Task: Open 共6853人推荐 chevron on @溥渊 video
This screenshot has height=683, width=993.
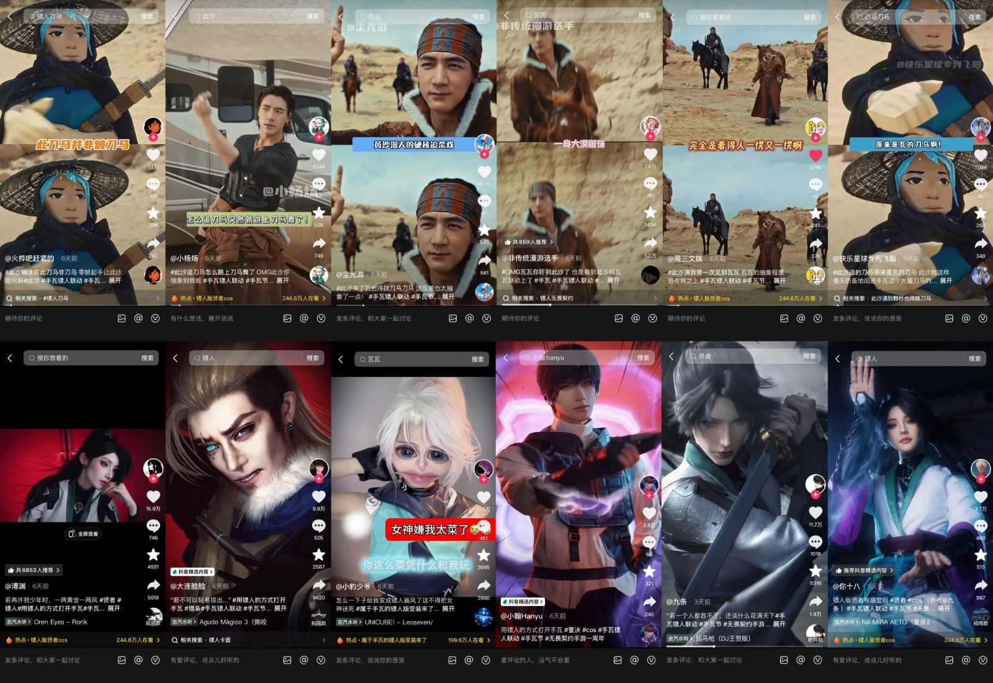Action: 34,570
